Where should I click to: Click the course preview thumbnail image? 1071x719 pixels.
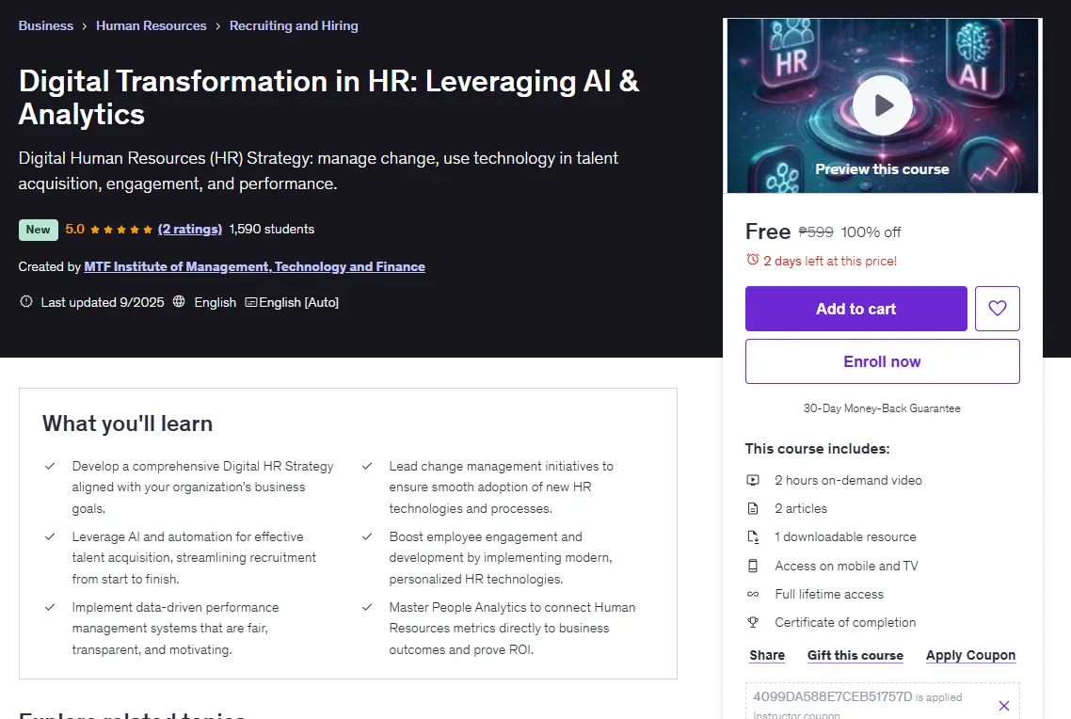coord(883,105)
